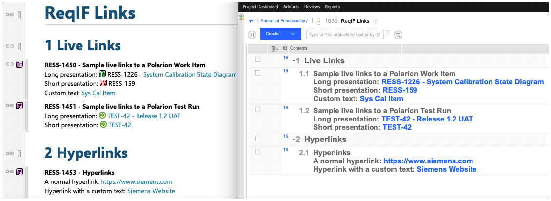The image size is (551, 201).
Task: Open the Create button dropdown arrow
Action: (293, 34)
